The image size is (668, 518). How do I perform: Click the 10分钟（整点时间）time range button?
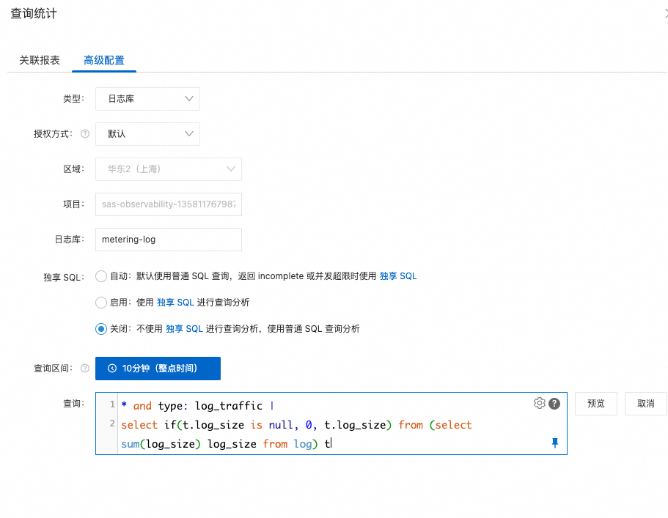tap(158, 369)
